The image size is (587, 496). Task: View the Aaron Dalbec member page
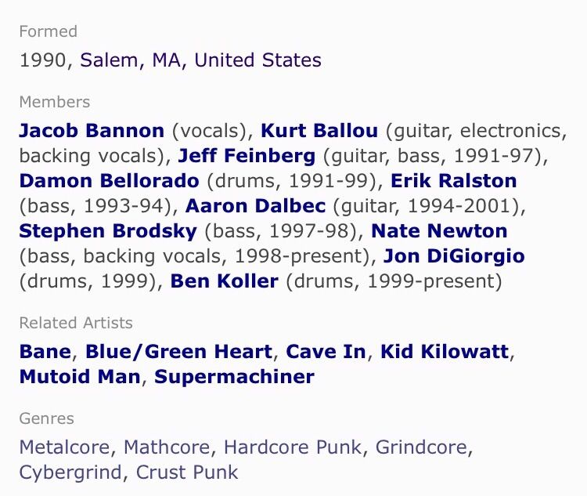[255, 206]
